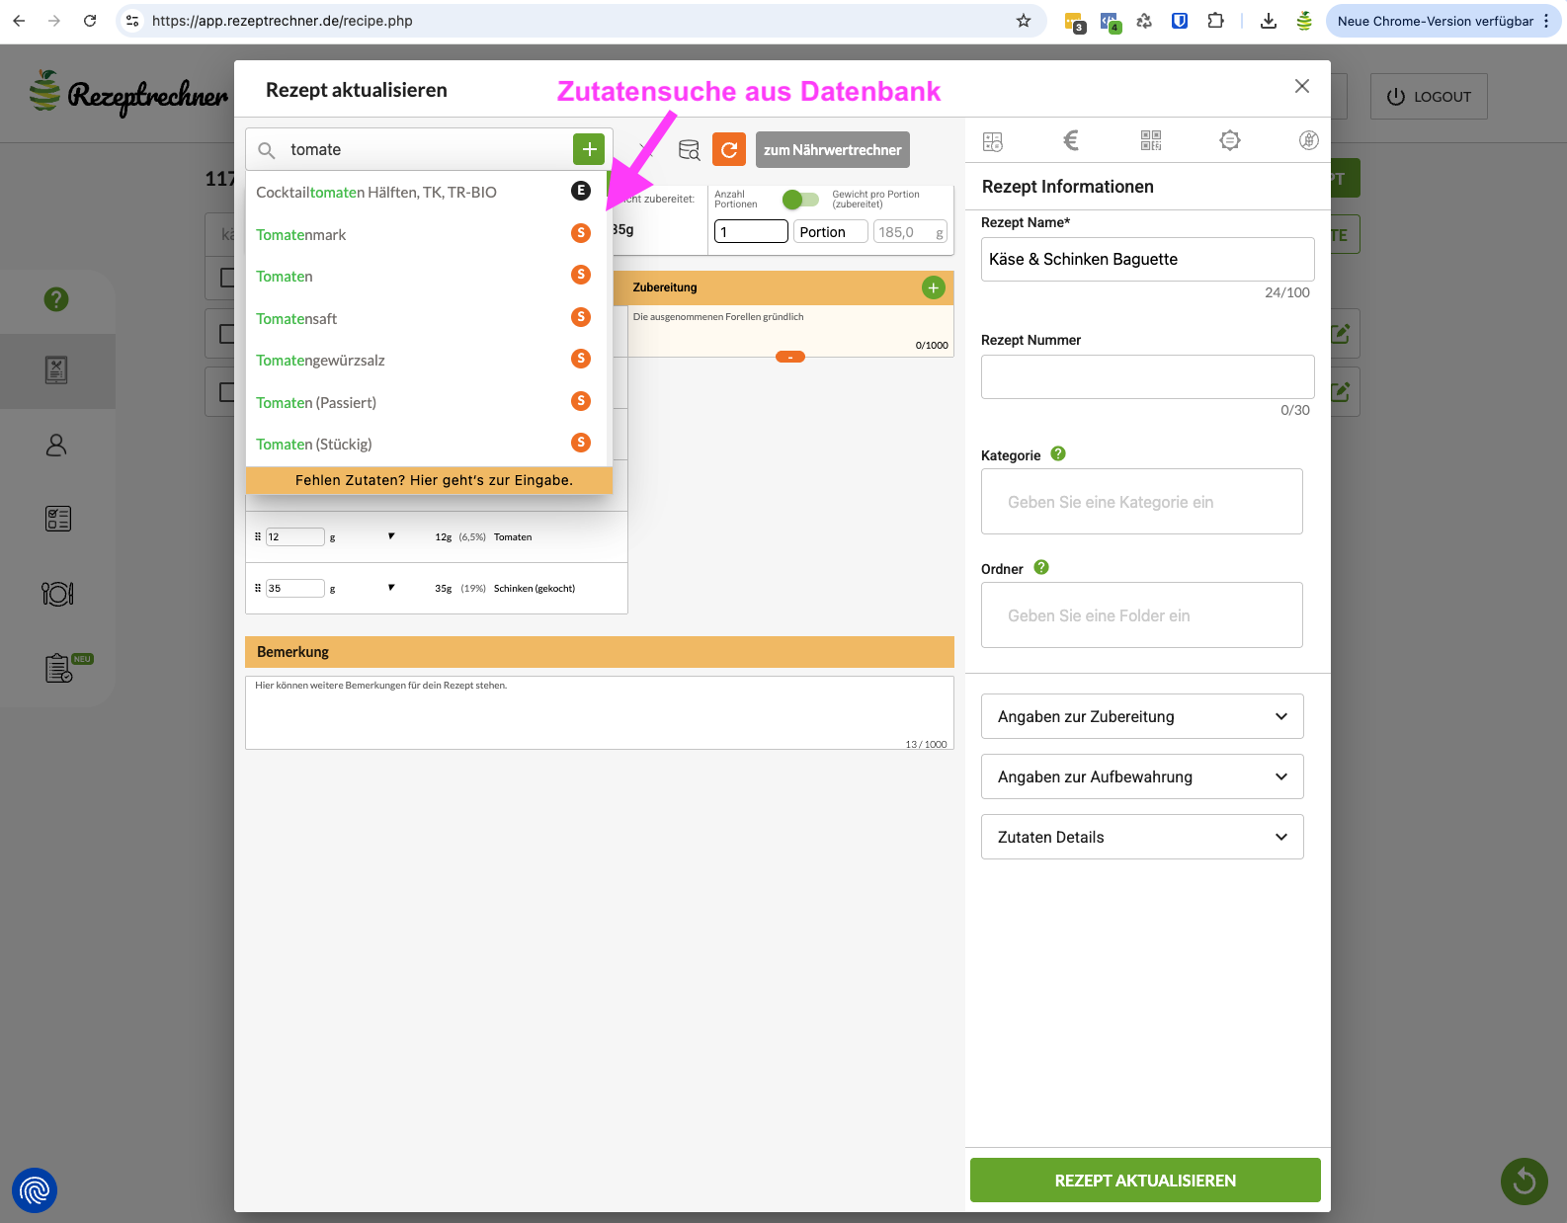Select Tomaten (Passiert) suggestion
Screen dimensions: 1567x1223
point(427,403)
